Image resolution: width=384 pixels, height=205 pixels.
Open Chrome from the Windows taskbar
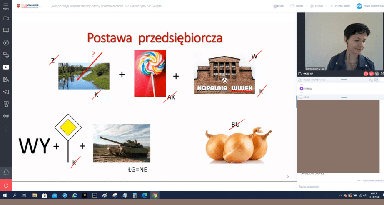(155, 195)
